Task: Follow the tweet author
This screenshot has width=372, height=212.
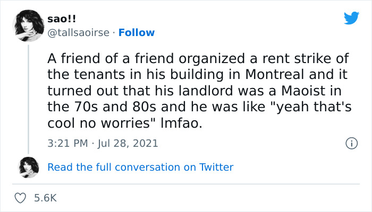Action: [137, 32]
